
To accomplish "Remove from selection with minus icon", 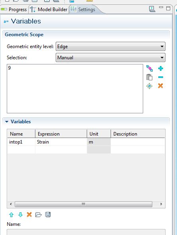I will [x=161, y=77].
